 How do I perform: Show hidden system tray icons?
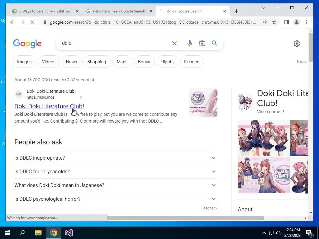[x=264, y=233]
